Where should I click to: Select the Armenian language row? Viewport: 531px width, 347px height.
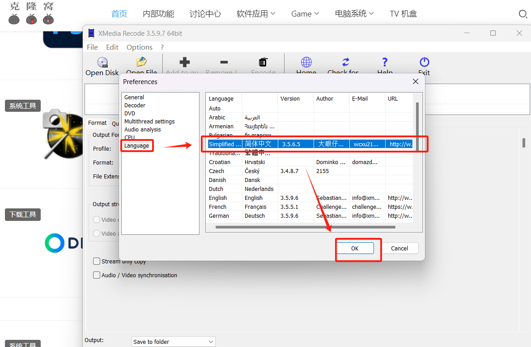[310, 126]
